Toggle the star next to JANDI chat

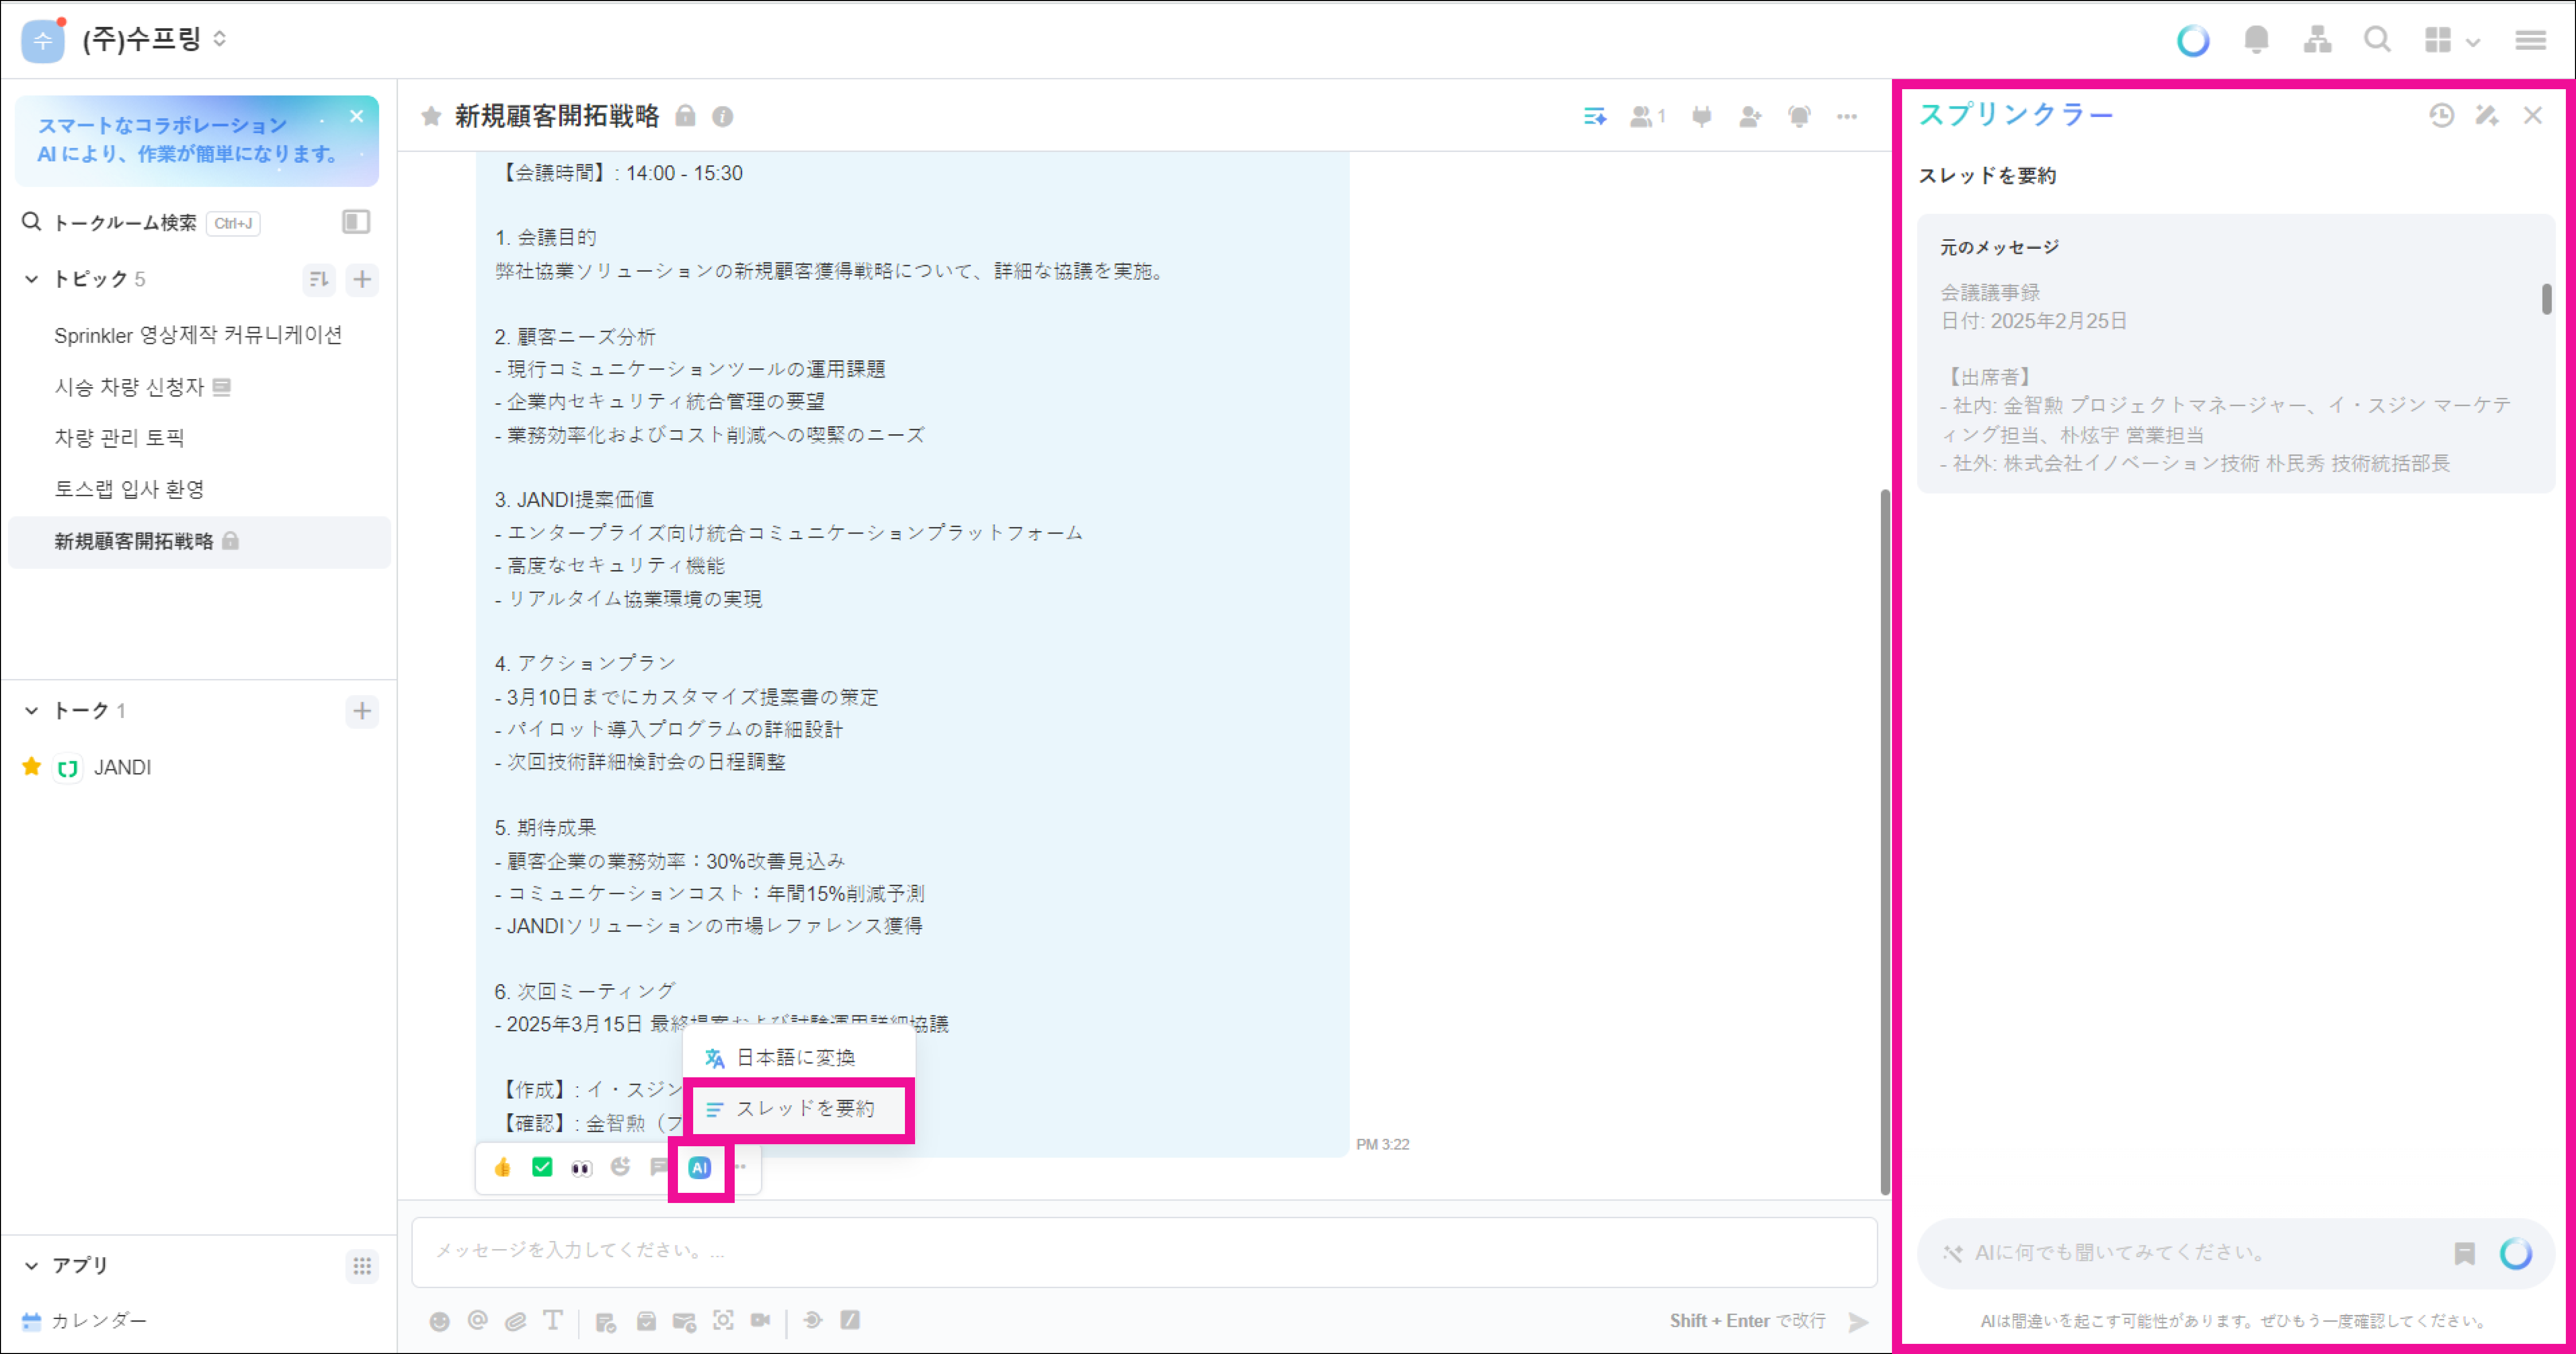tap(32, 767)
